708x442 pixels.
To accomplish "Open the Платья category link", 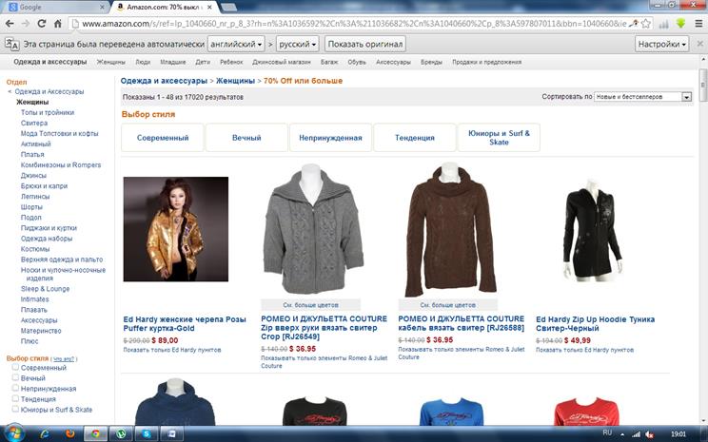I will pos(32,154).
